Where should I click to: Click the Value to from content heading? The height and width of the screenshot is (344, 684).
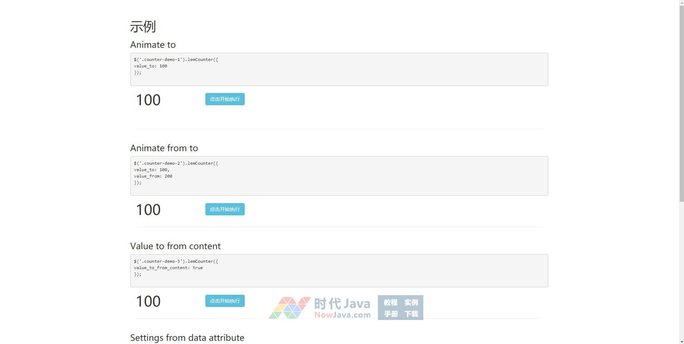coord(175,246)
